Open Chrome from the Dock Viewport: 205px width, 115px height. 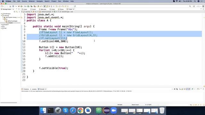coord(80,110)
